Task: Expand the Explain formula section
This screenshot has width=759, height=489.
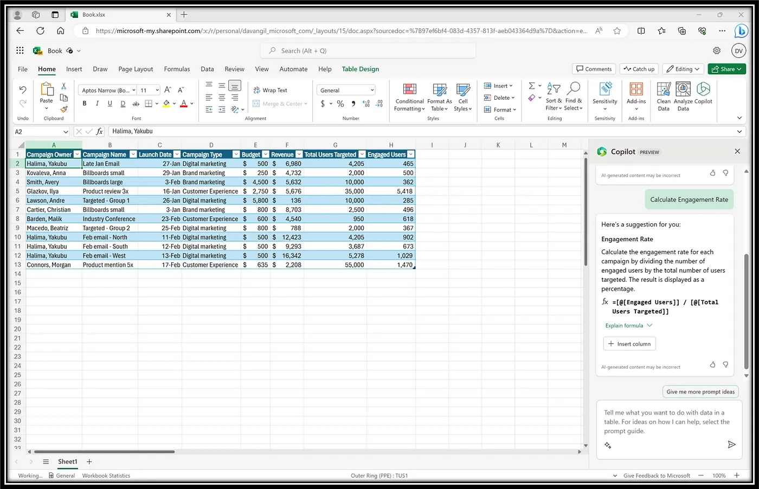Action: tap(628, 326)
